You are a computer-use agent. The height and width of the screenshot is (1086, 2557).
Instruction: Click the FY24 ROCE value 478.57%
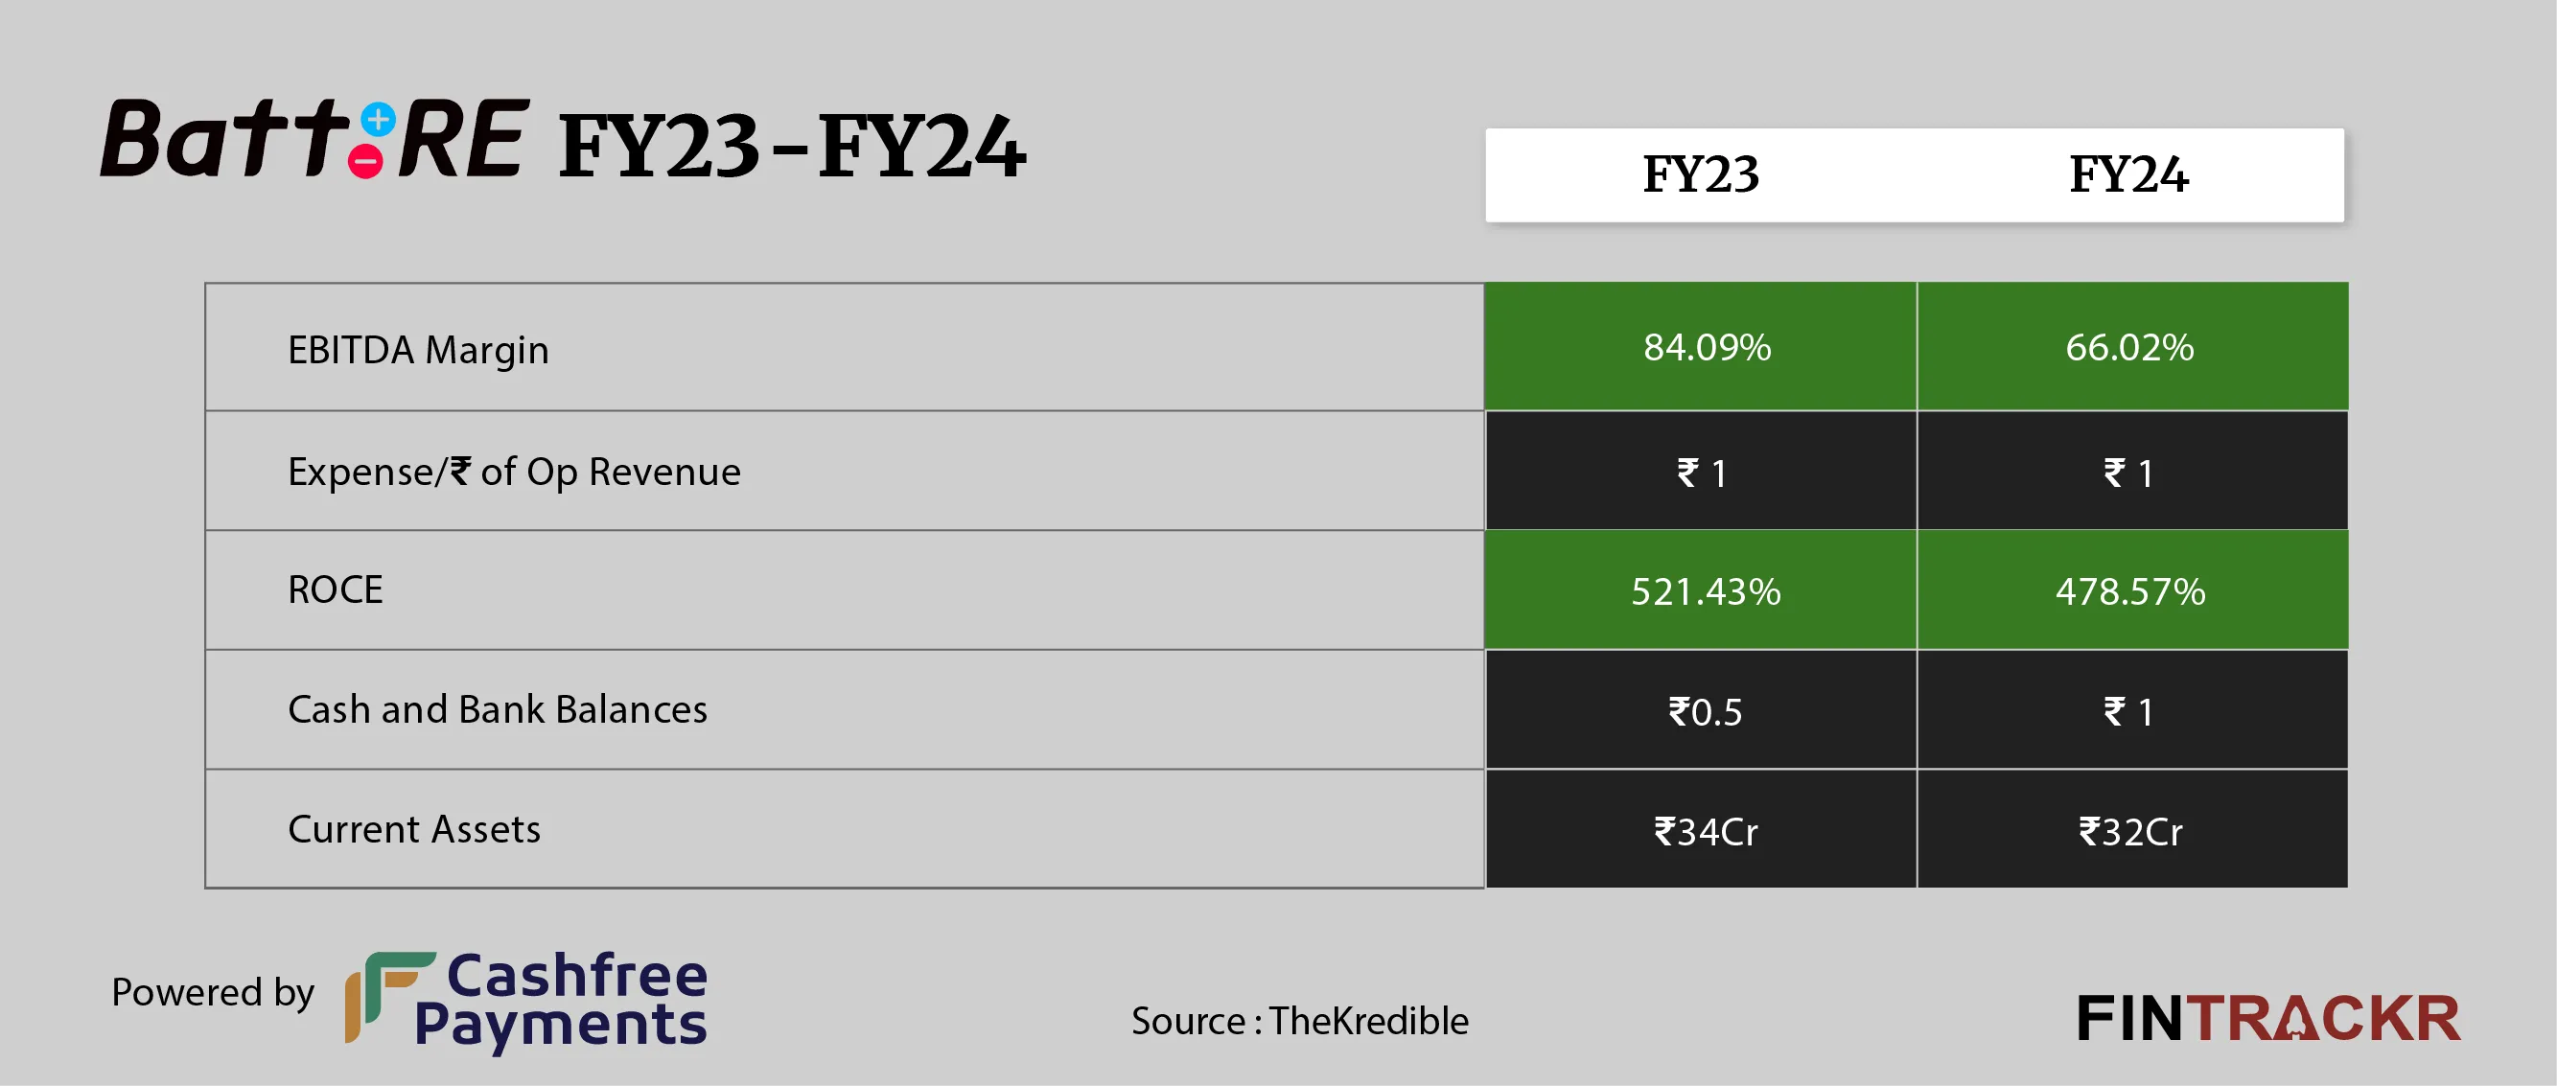coord(2130,591)
